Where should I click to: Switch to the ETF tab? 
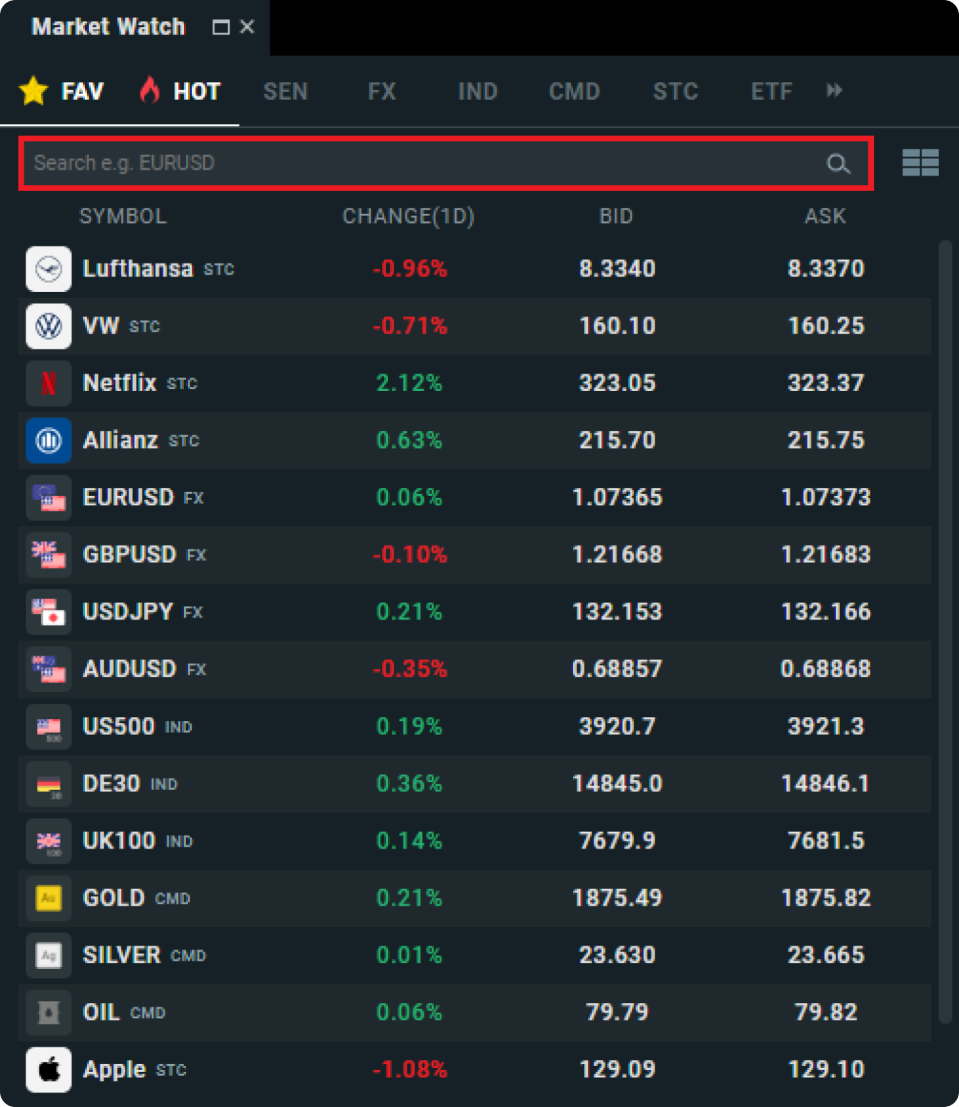click(772, 91)
